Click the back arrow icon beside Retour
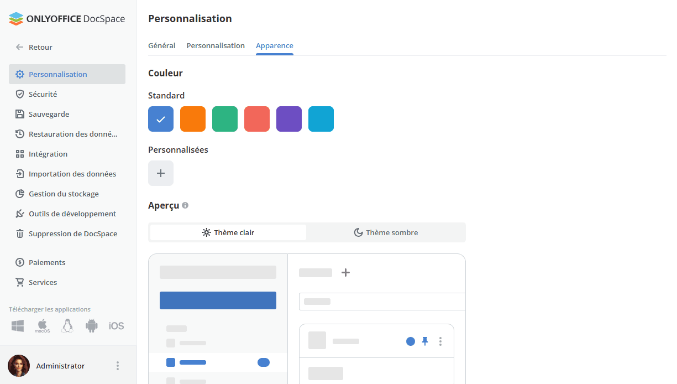 click(x=20, y=48)
